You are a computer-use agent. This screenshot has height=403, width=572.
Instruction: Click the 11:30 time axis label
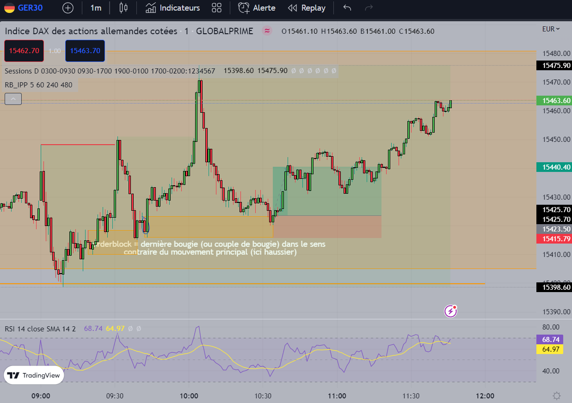[411, 396]
